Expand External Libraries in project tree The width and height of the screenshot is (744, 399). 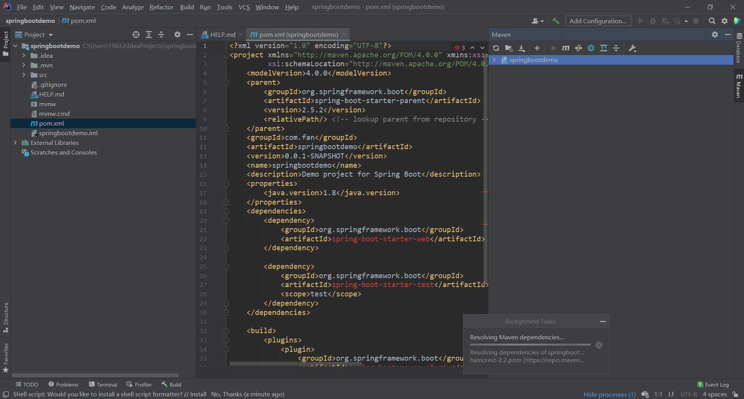coord(15,143)
